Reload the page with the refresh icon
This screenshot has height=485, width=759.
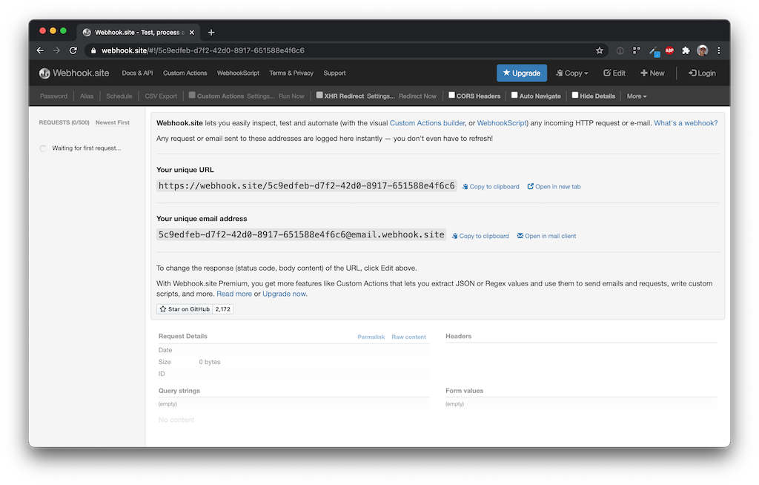[x=73, y=50]
